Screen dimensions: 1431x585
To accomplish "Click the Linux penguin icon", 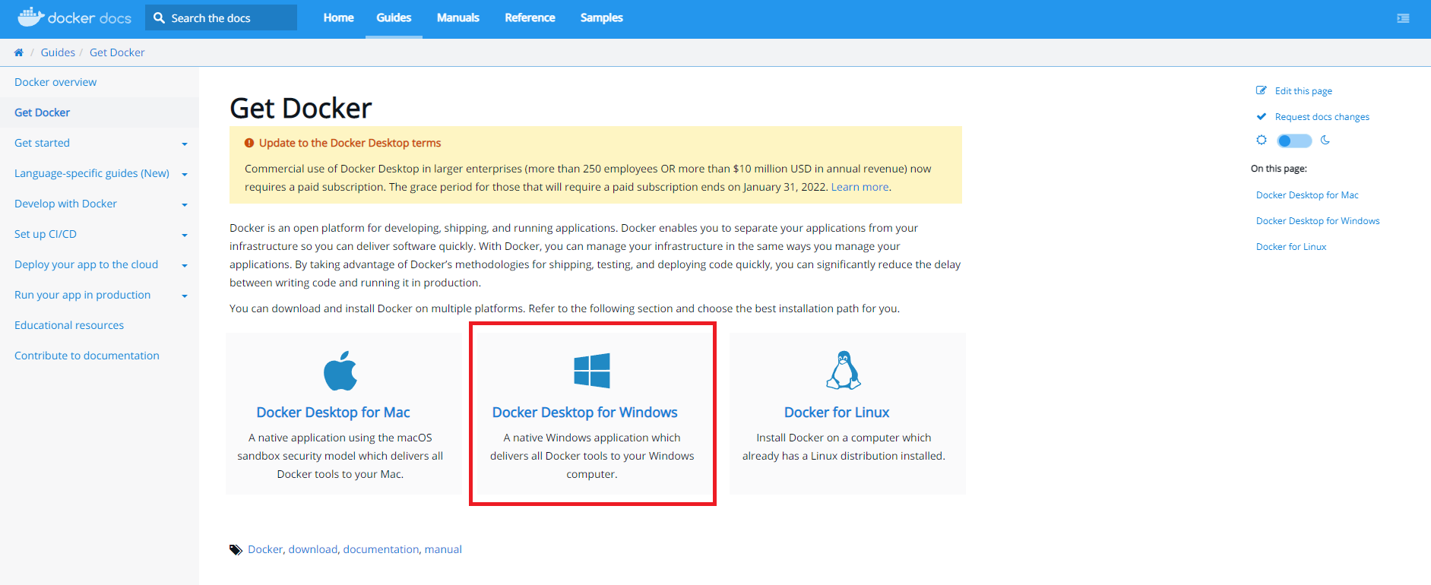I will 844,370.
